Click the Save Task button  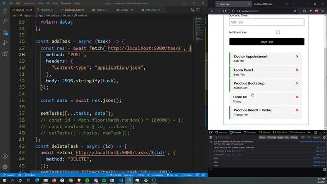point(267,42)
